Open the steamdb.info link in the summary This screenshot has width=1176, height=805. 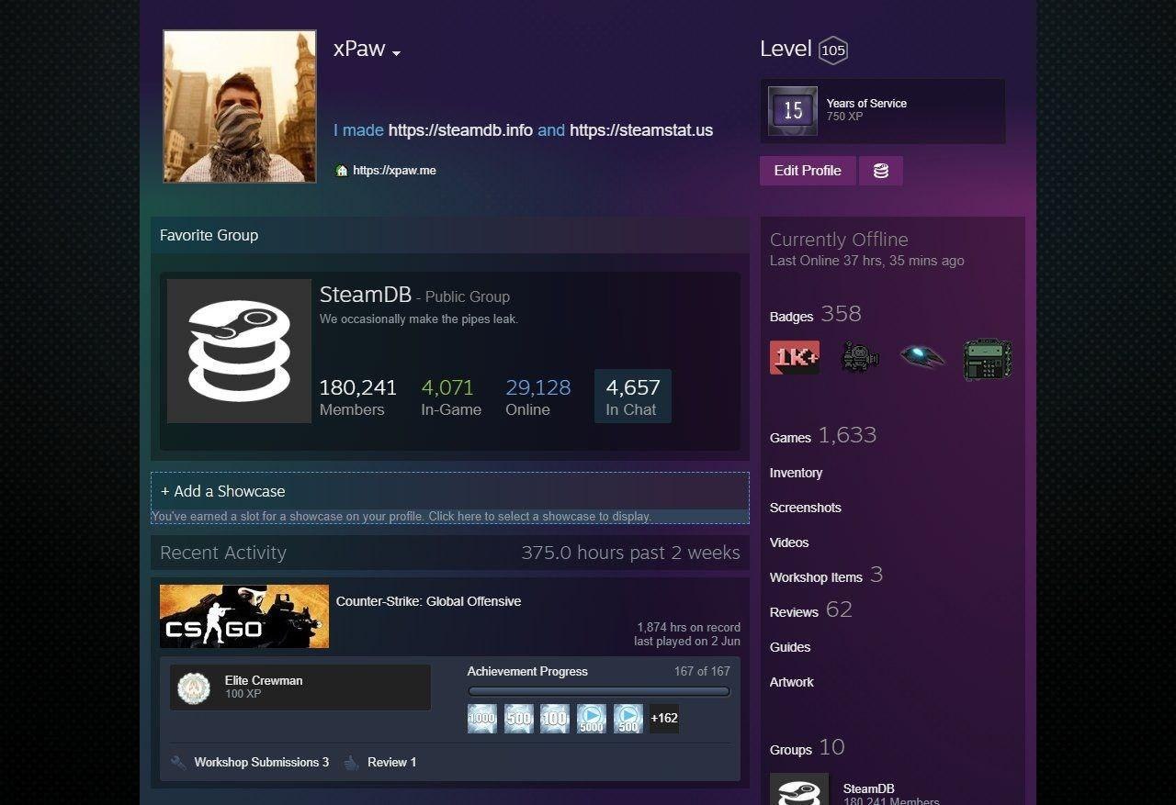(x=460, y=130)
